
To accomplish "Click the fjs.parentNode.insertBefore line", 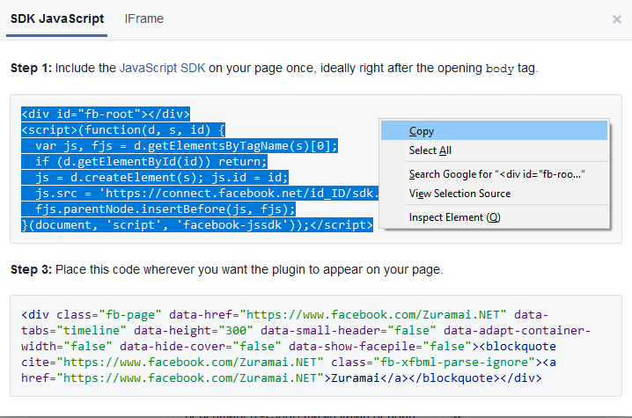I will click(x=158, y=209).
